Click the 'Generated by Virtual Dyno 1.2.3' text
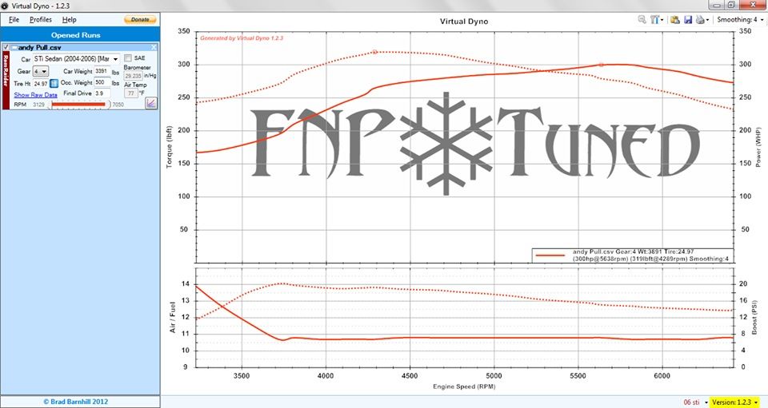768x408 pixels. [x=242, y=38]
